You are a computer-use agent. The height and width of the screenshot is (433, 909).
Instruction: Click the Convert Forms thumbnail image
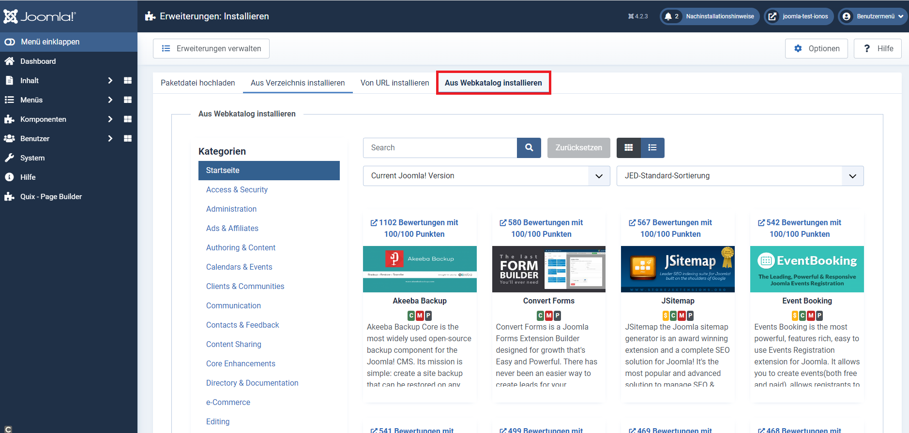[549, 269]
